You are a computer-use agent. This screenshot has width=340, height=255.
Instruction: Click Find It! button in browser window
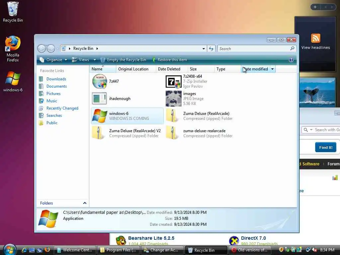(x=325, y=147)
